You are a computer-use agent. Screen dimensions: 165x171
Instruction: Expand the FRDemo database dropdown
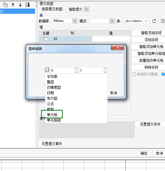pos(65,21)
